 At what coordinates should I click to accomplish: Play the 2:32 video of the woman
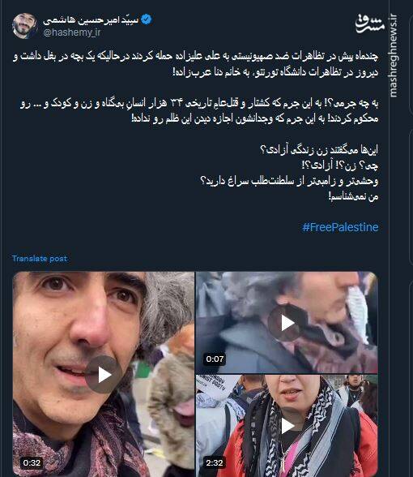click(x=287, y=426)
